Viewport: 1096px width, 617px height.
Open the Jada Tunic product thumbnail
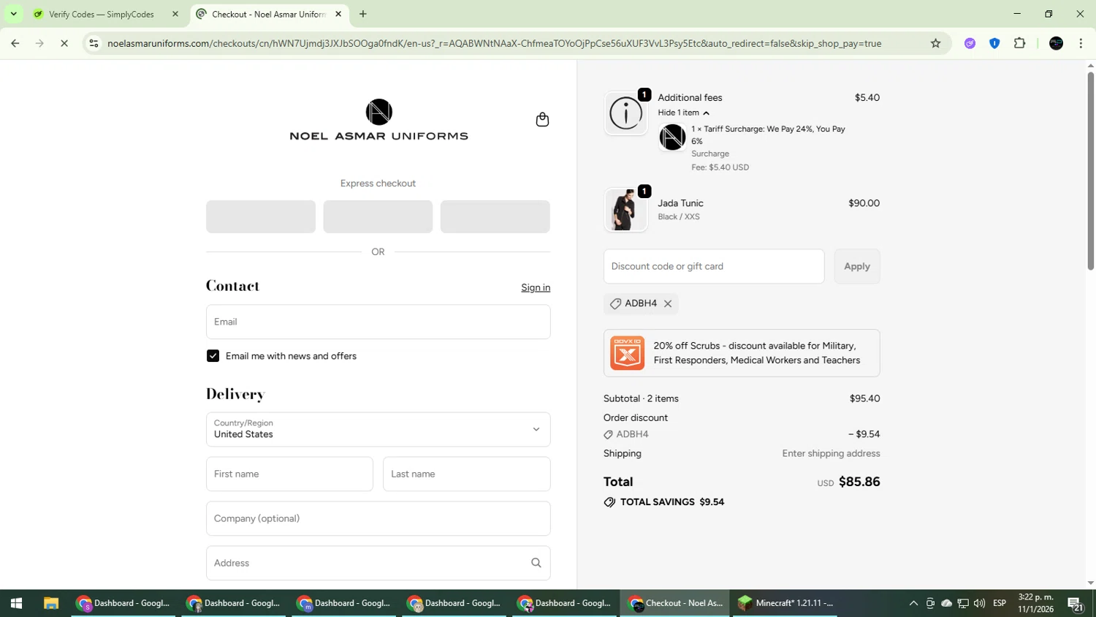click(625, 210)
